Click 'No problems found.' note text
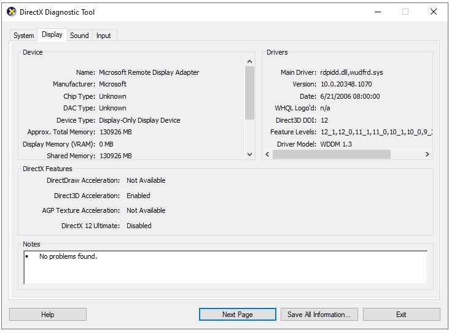 point(68,256)
